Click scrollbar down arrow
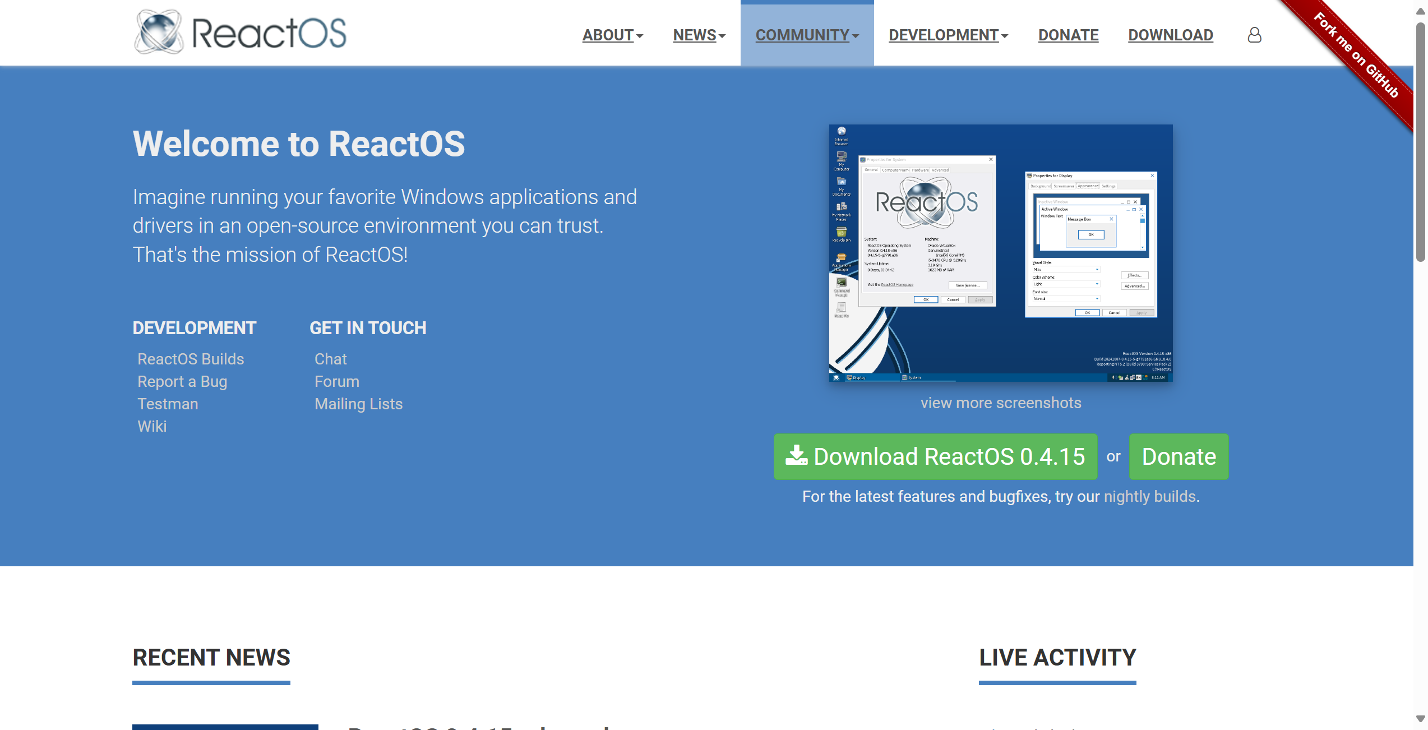This screenshot has height=730, width=1428. pos(1420,719)
